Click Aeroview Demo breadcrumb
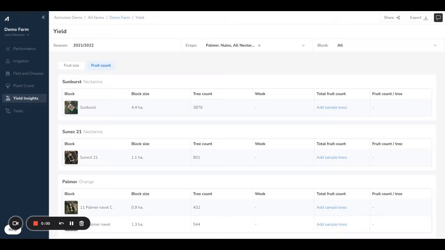Viewport: 445px width, 250px height. click(68, 17)
